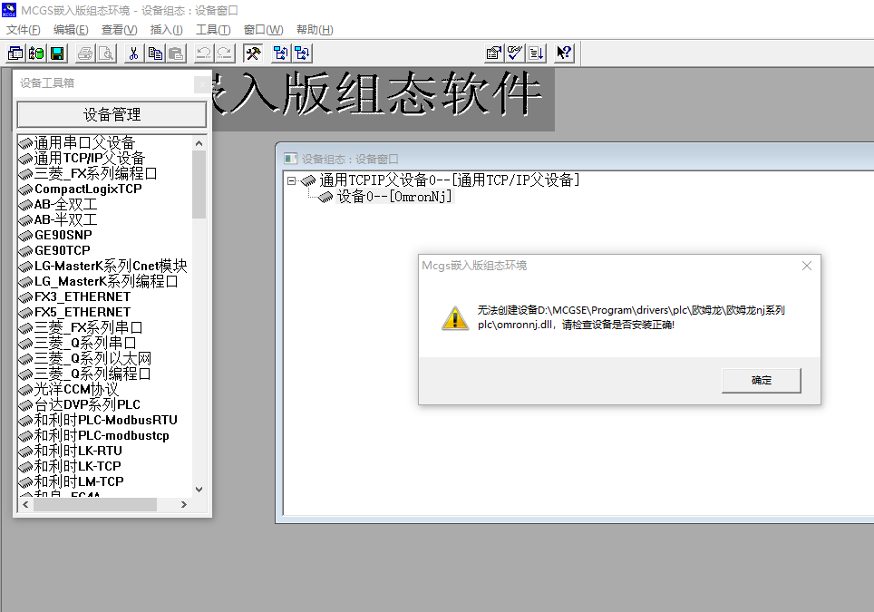Open the 工具(T) menu
Screen dimensions: 874x612
(213, 30)
